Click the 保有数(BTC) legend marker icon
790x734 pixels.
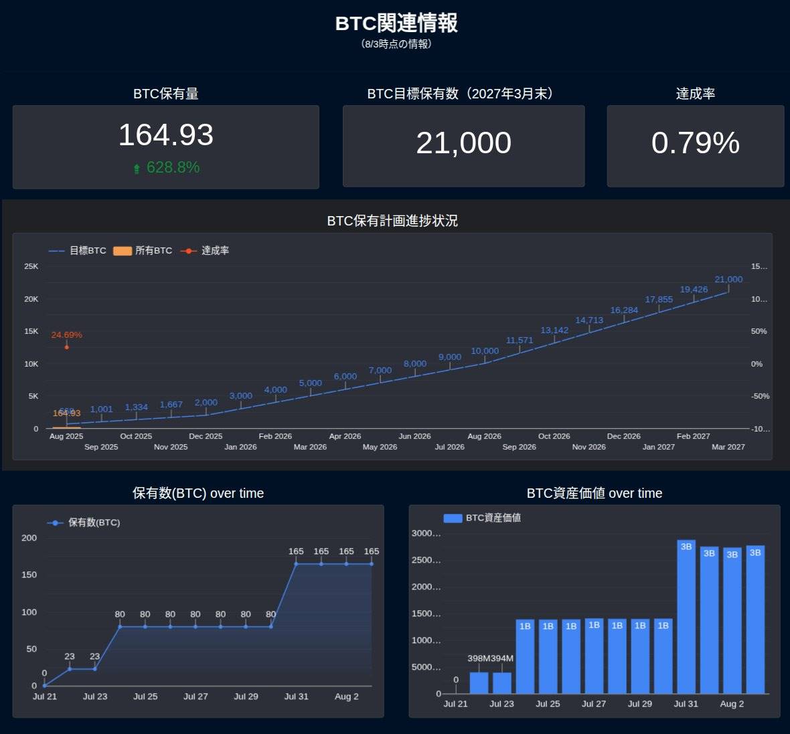click(x=55, y=523)
